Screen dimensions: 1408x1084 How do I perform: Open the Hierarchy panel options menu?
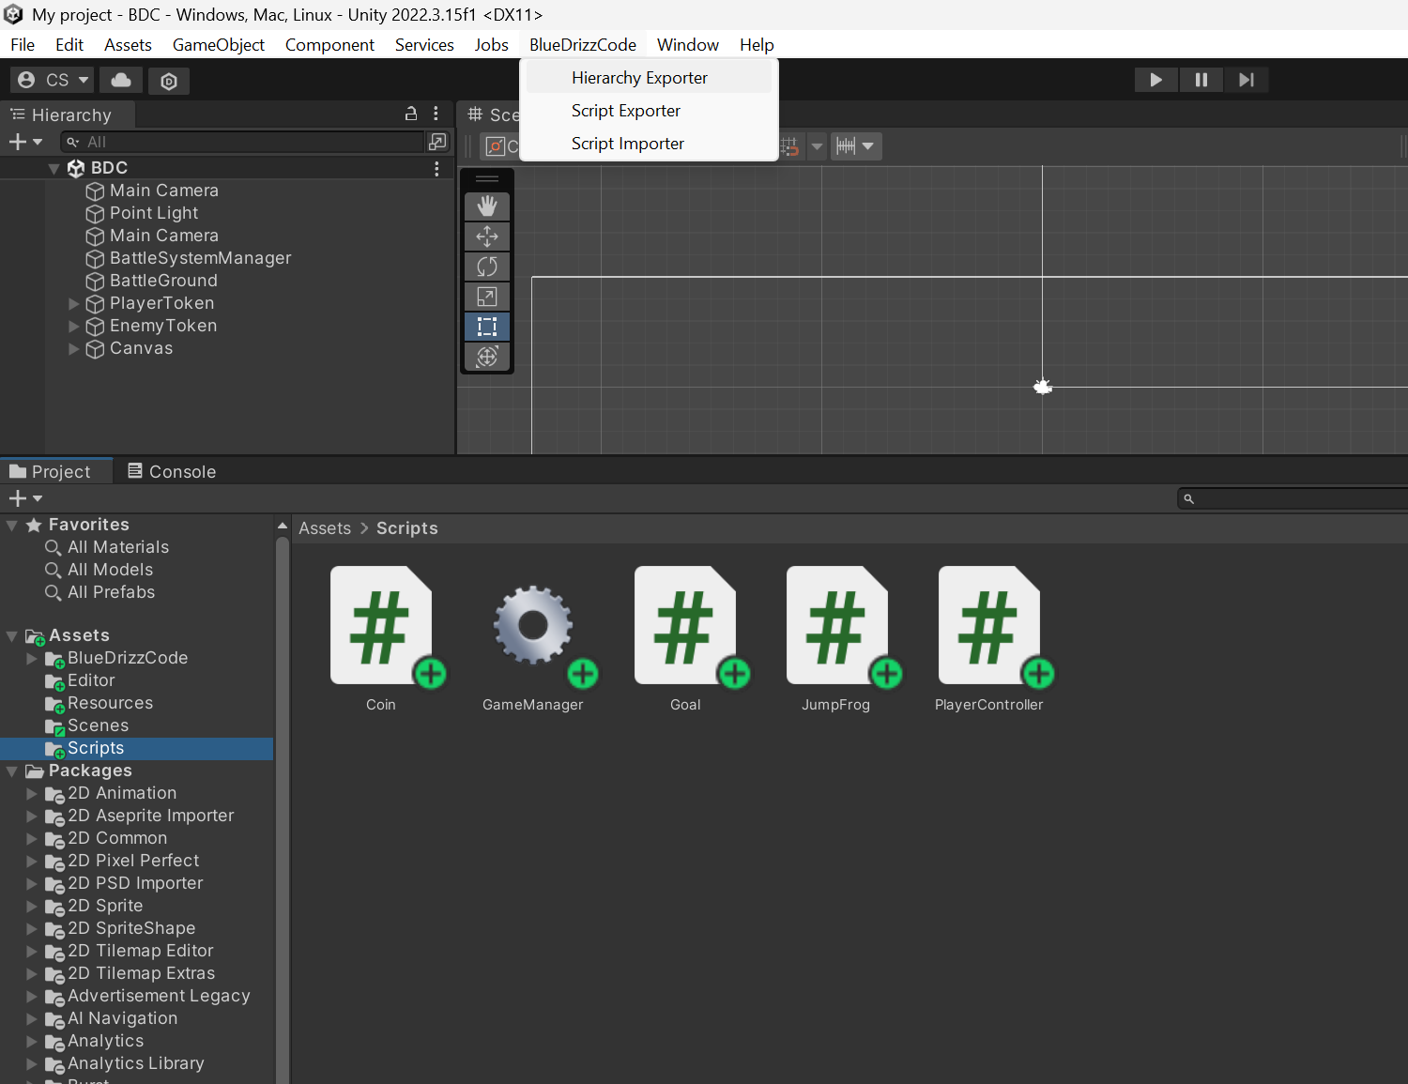click(x=436, y=114)
